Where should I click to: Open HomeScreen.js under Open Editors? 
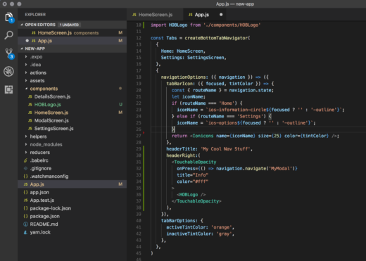[72, 32]
